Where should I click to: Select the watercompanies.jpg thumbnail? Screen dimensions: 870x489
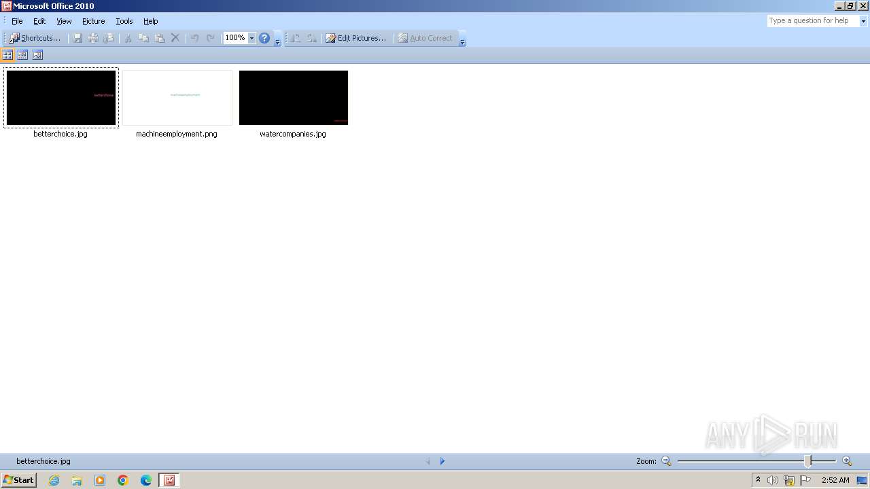pos(294,98)
